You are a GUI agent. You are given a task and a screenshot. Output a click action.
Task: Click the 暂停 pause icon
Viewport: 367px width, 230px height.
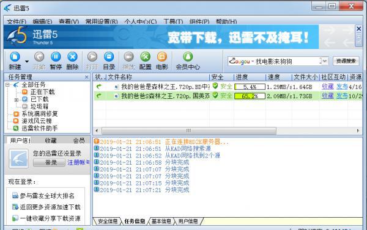click(x=56, y=57)
